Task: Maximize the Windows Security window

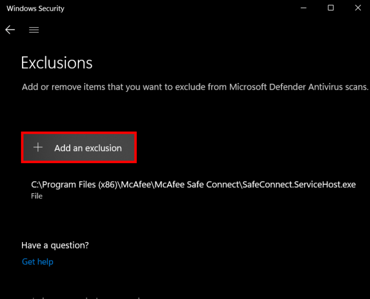Action: coord(331,8)
